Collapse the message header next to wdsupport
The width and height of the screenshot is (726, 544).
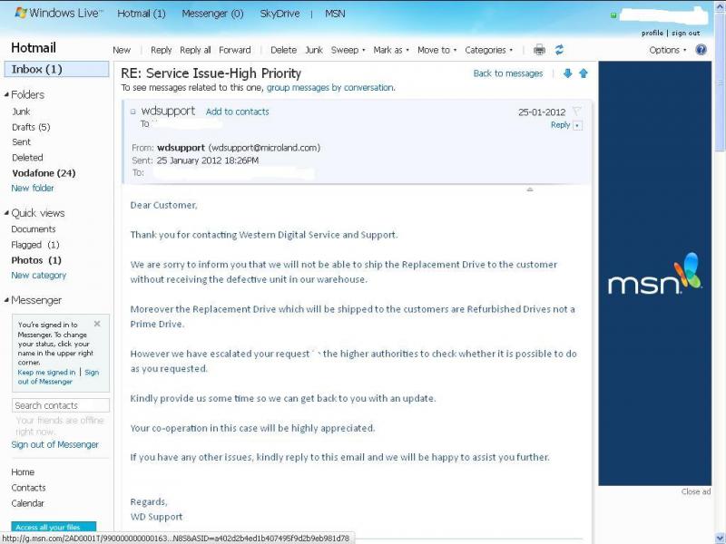(132, 112)
